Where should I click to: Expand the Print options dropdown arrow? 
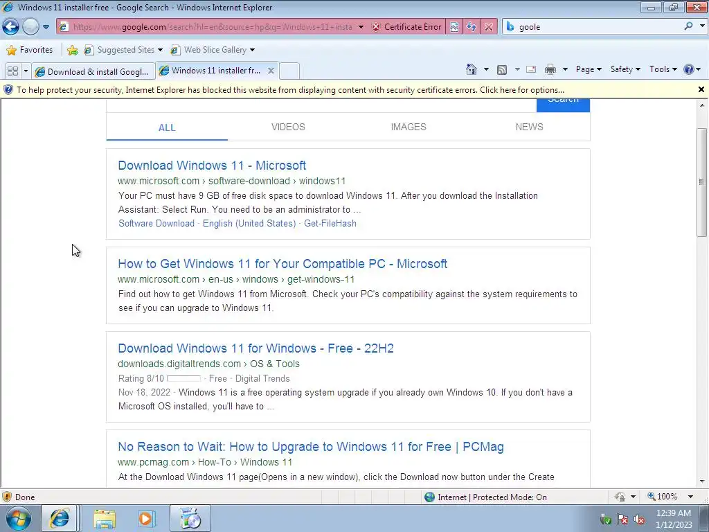point(565,69)
